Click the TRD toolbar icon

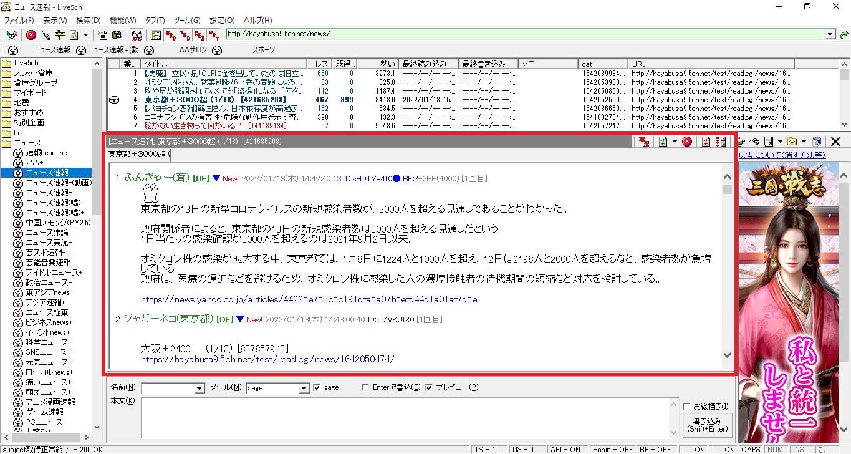pos(185,35)
